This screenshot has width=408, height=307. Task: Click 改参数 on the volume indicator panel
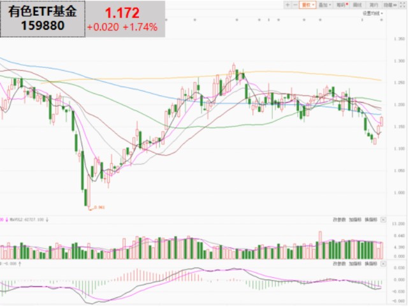click(339, 220)
